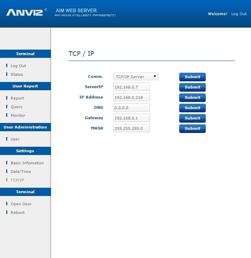Open Status page in sidebar
251x258 pixels.
[x=17, y=74]
